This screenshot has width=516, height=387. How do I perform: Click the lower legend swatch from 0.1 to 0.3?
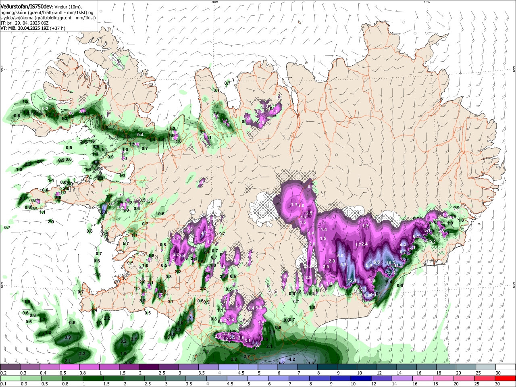[10, 378]
